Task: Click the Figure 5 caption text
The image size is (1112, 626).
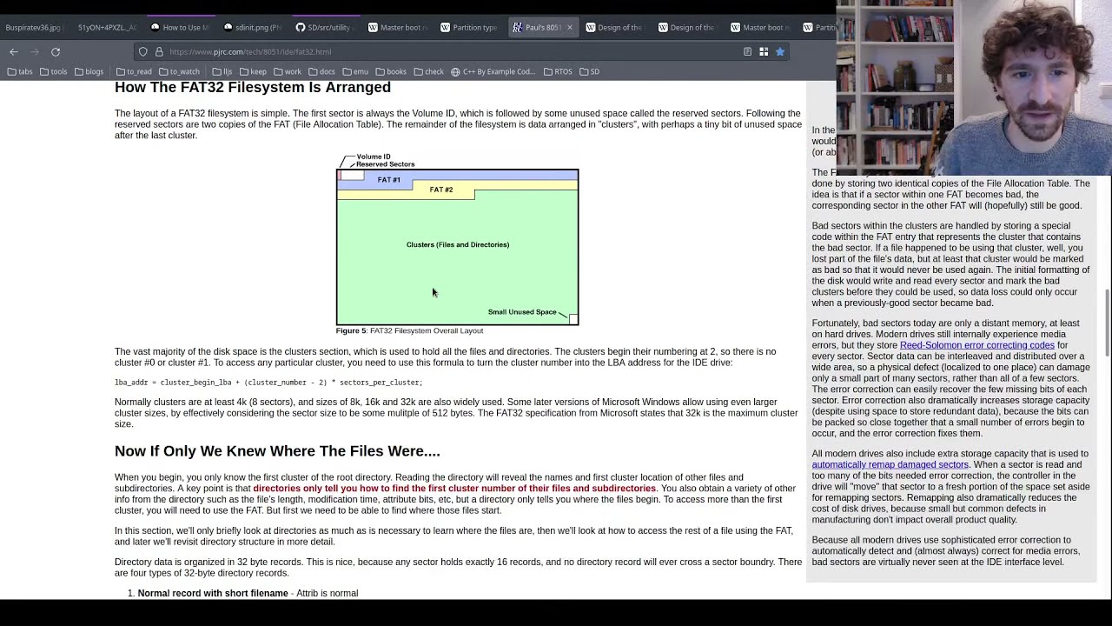Action: click(x=409, y=331)
